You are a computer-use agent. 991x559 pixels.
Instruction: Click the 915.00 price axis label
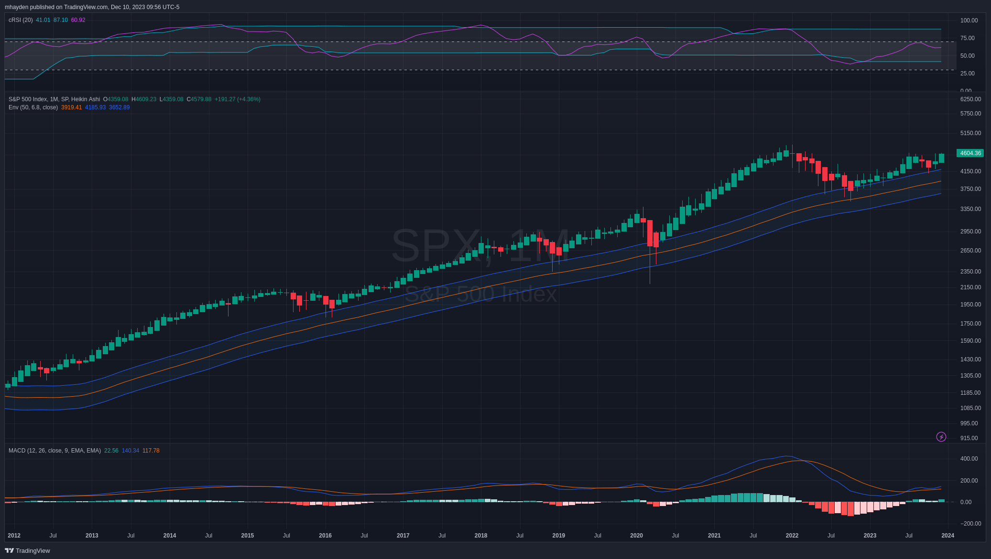(969, 438)
